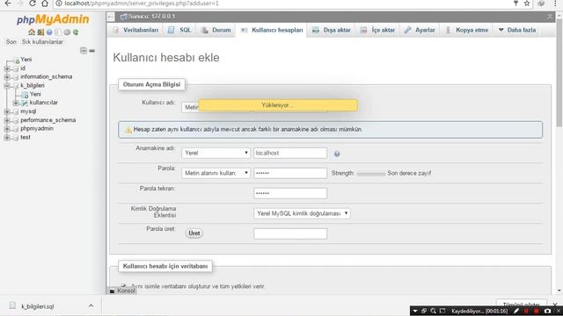Stop the screen recording
563x316 pixels.
coord(536,311)
